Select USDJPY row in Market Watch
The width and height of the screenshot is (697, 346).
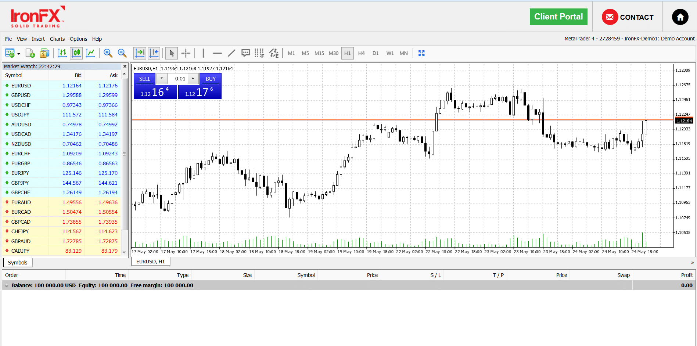[x=61, y=115]
